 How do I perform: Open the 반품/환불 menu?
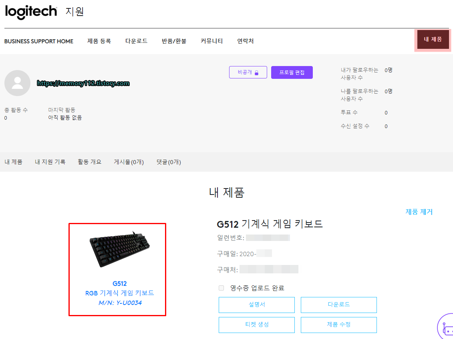tap(174, 41)
